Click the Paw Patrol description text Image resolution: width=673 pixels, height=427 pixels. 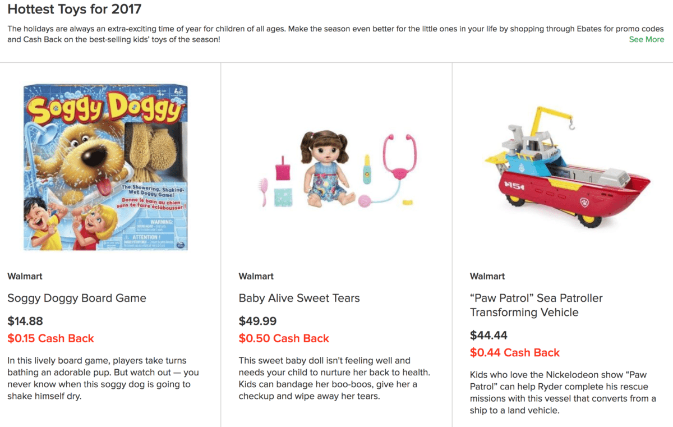(563, 393)
